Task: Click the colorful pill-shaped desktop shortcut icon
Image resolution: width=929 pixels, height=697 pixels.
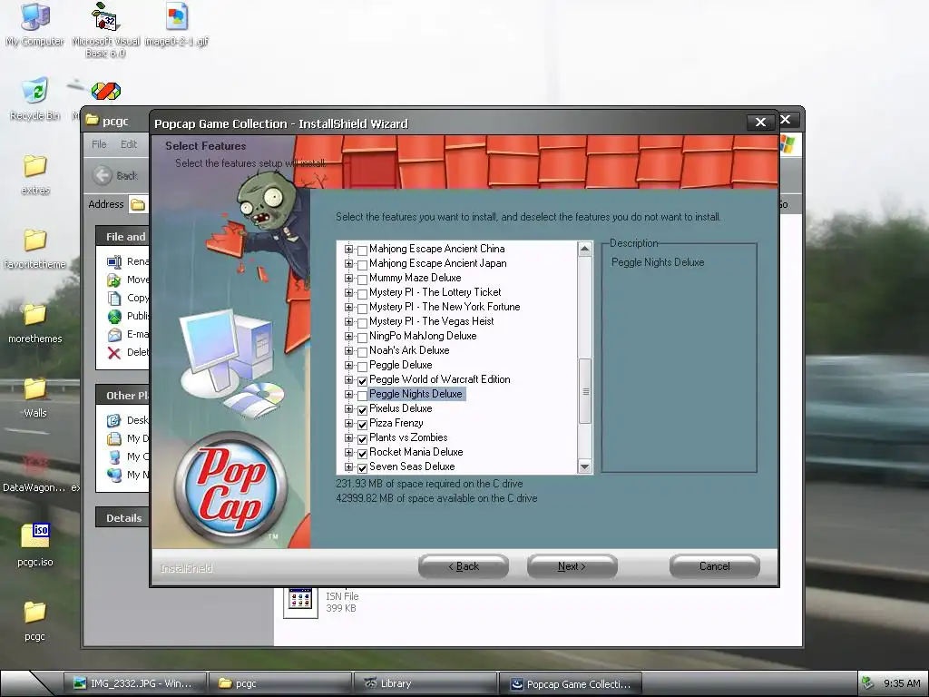Action: pyautogui.click(x=106, y=91)
